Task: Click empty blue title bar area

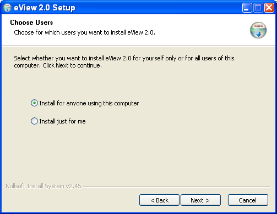Action: click(158, 8)
